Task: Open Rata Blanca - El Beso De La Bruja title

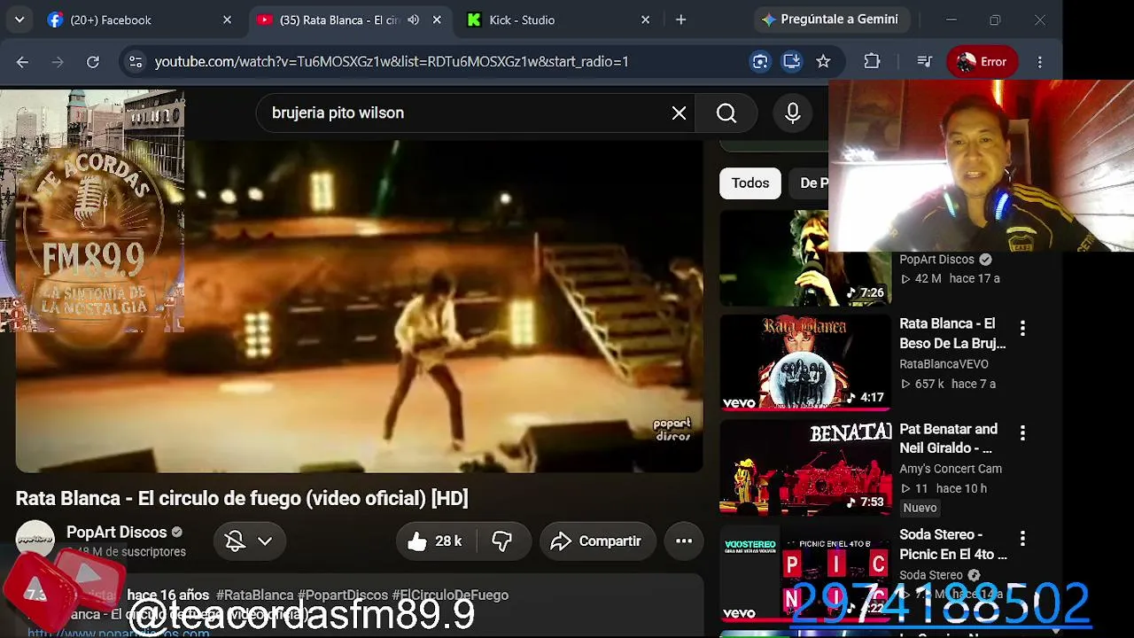Action: pos(952,333)
